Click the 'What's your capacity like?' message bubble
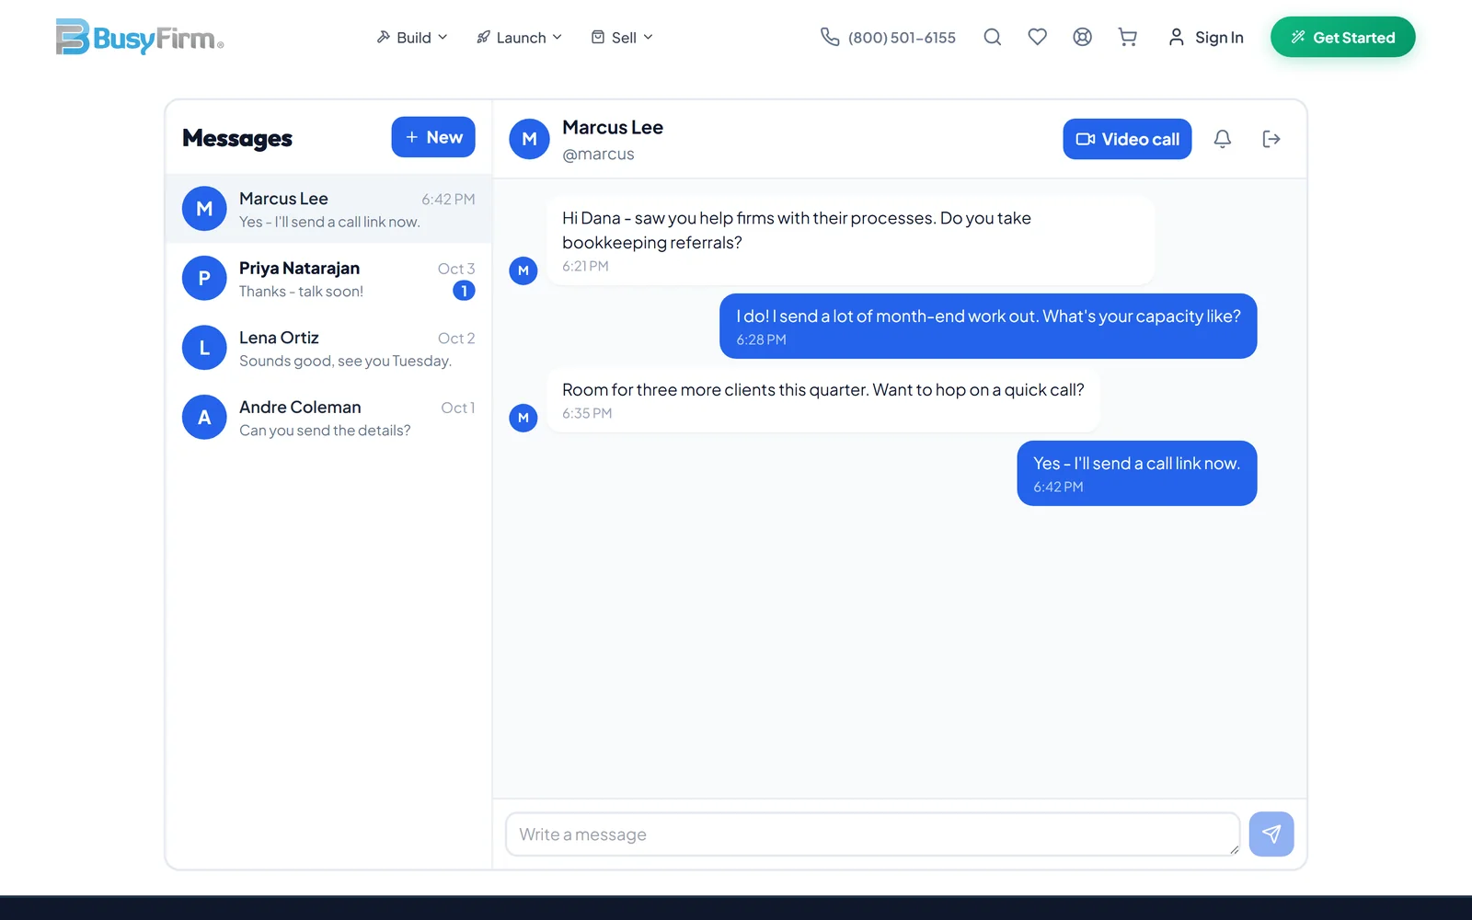1472x920 pixels. tap(988, 326)
